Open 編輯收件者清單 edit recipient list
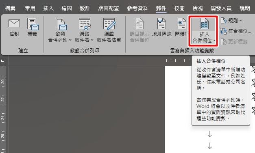255x153 pixels. point(109,24)
